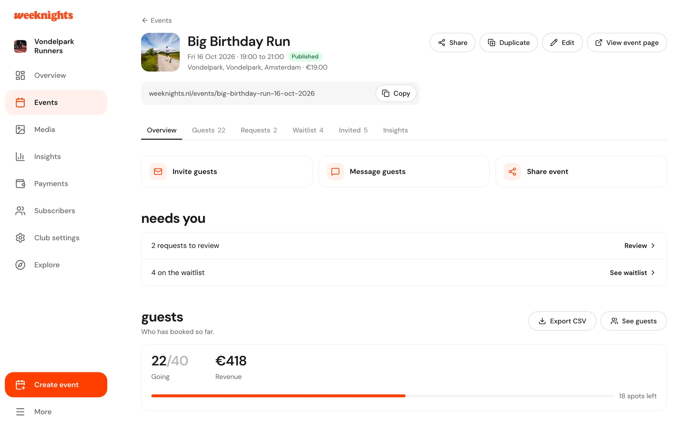Open the sidebar Insights section
The image size is (696, 435).
tap(56, 157)
